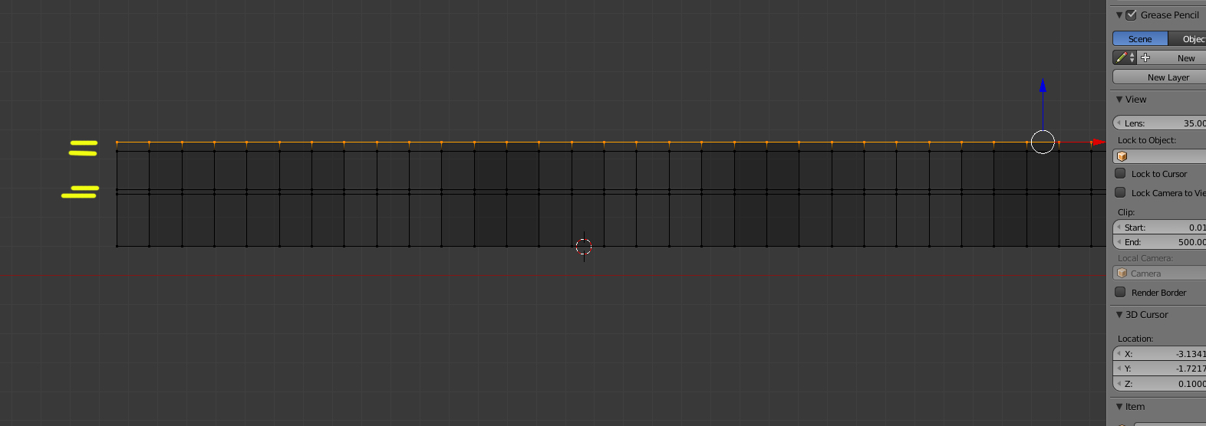Decrease Clip Start with left arrow
Viewport: 1206px width, 426px height.
(x=1119, y=227)
